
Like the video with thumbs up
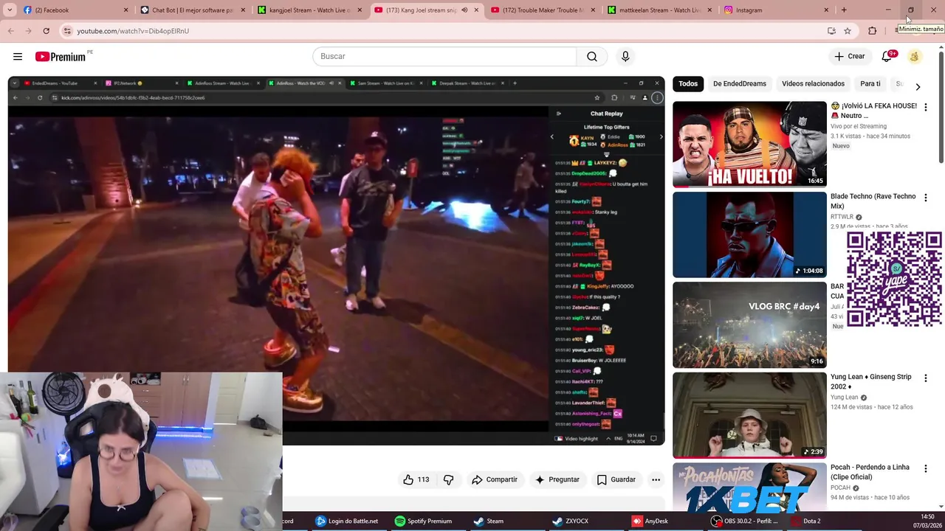pos(416,479)
